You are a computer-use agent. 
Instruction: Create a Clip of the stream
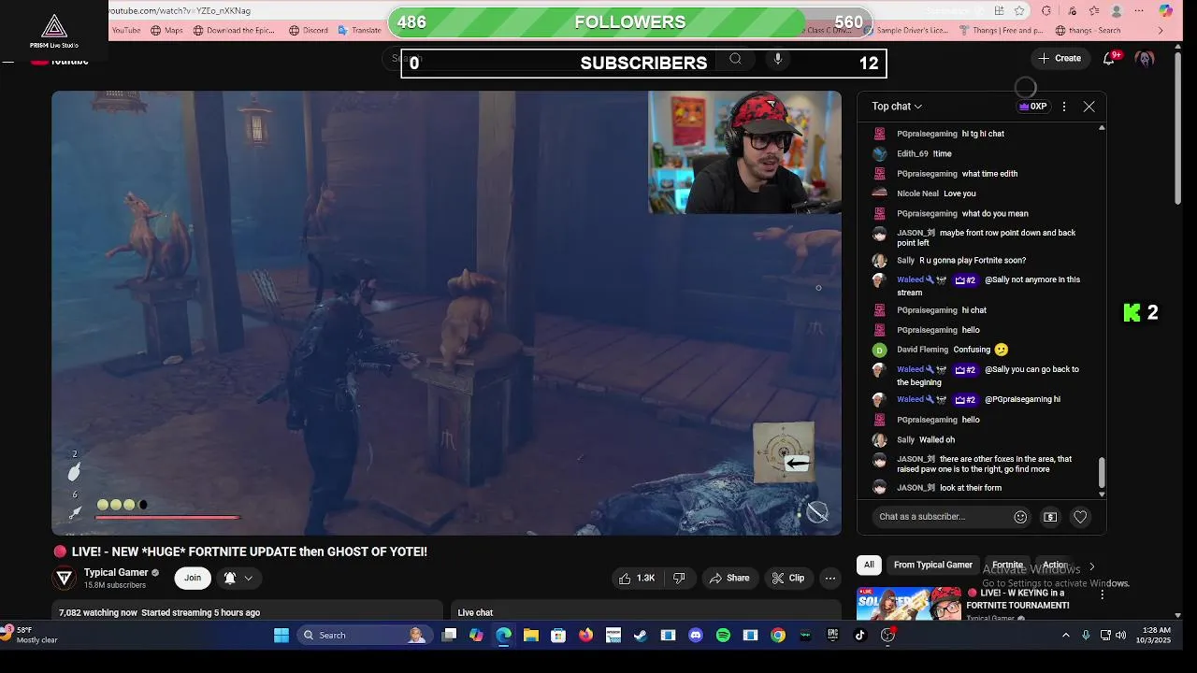(x=787, y=579)
